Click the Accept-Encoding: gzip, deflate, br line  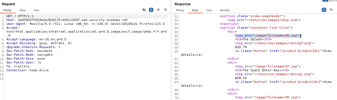click(x=39, y=43)
